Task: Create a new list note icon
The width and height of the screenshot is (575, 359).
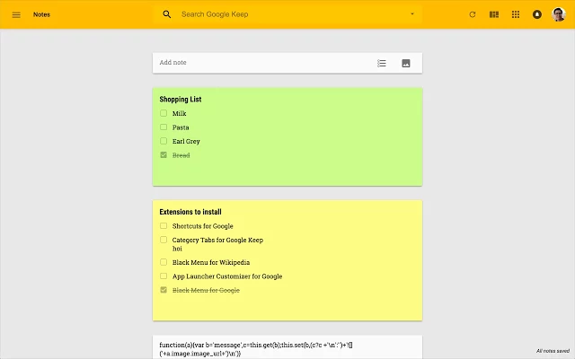Action: (x=382, y=63)
